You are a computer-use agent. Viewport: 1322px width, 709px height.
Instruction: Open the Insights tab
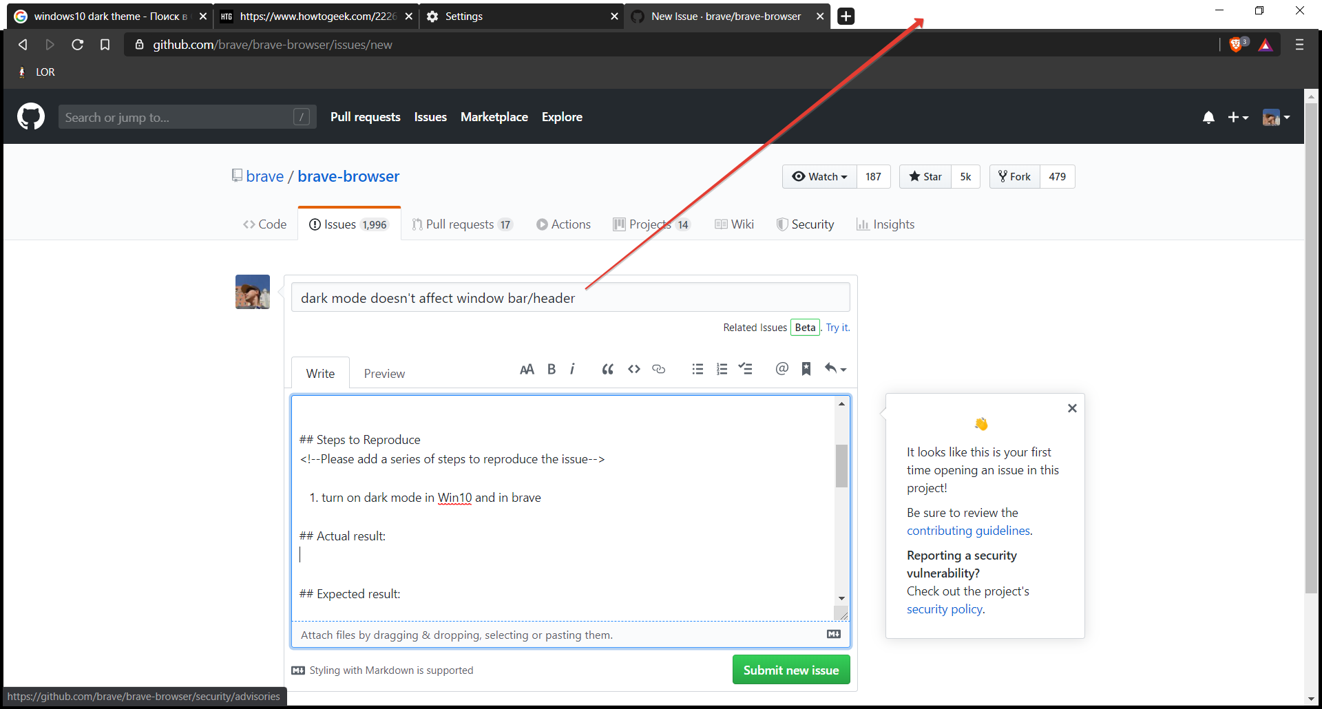[885, 224]
